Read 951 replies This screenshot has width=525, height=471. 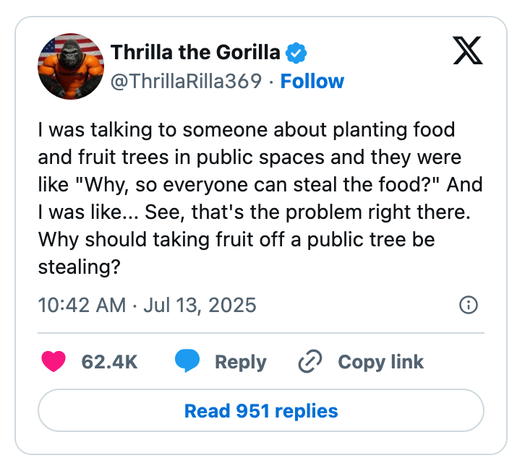click(x=261, y=411)
